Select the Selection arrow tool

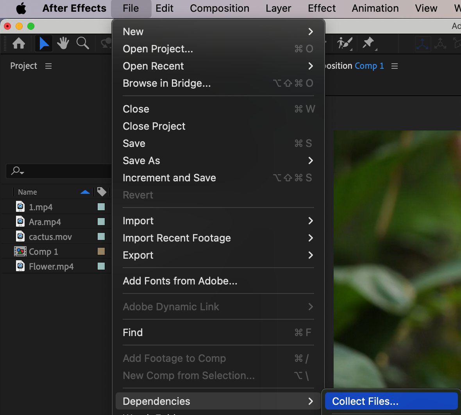point(44,43)
